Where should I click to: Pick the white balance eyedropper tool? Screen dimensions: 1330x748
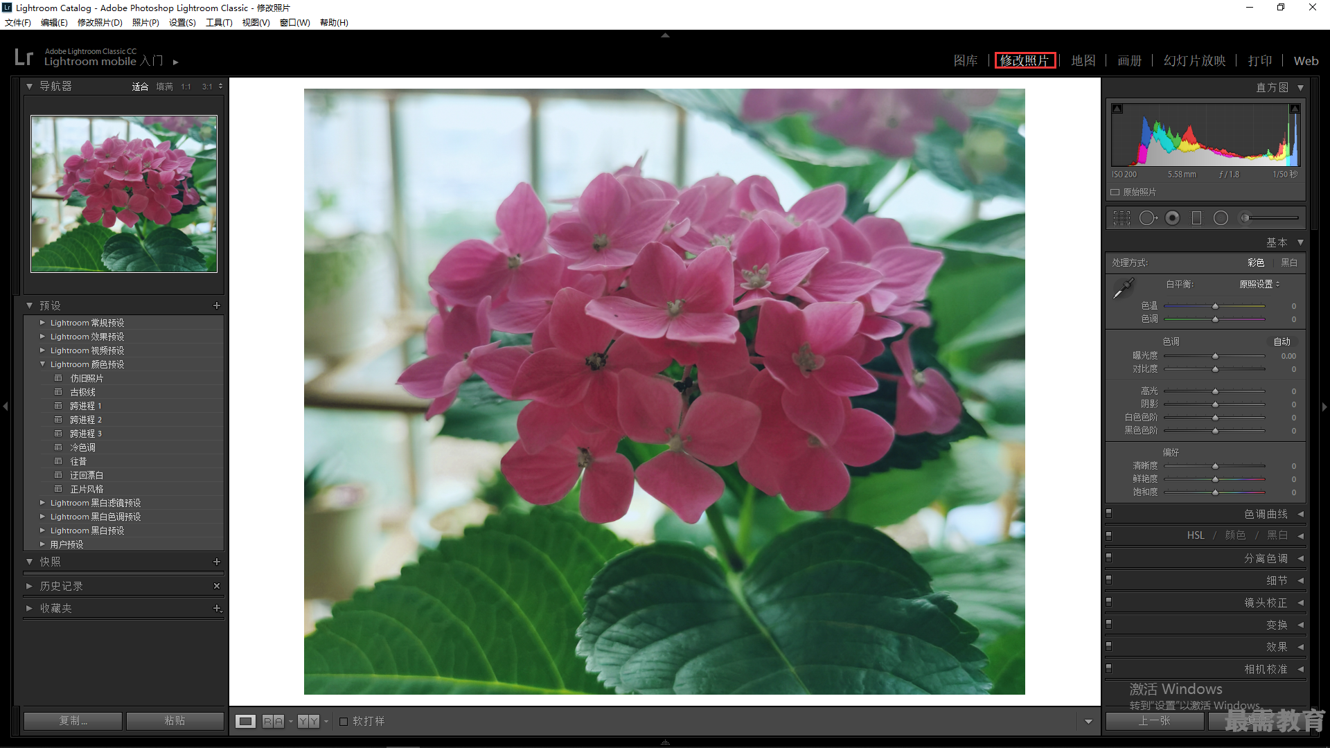pyautogui.click(x=1123, y=288)
